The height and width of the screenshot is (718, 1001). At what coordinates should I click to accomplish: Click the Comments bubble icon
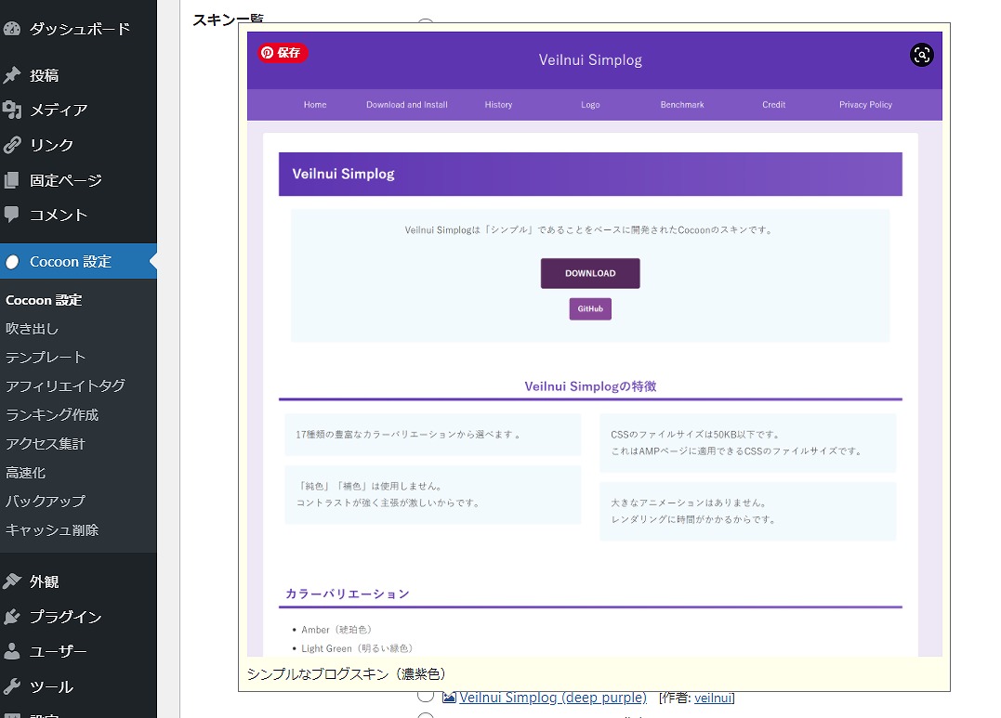click(x=11, y=215)
